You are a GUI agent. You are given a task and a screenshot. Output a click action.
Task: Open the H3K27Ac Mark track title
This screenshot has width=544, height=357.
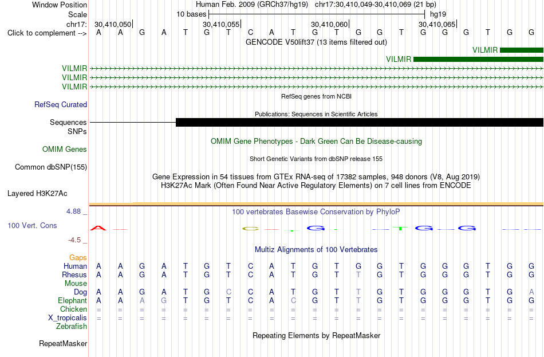316,186
